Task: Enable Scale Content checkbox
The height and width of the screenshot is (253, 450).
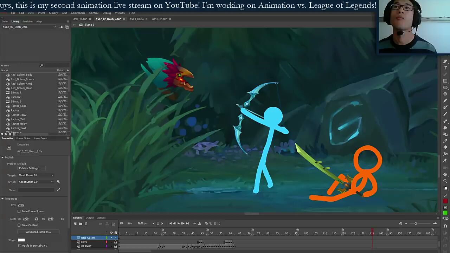Action: (x=19, y=225)
